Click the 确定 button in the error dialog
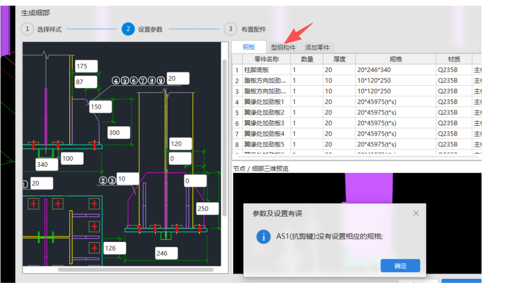519x288 pixels. coord(400,265)
